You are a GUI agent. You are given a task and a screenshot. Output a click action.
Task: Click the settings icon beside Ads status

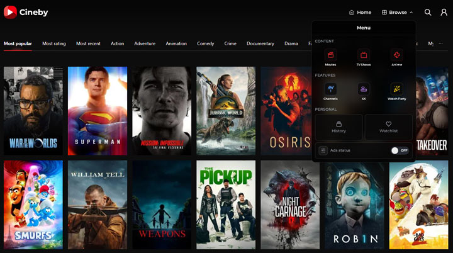pos(323,150)
